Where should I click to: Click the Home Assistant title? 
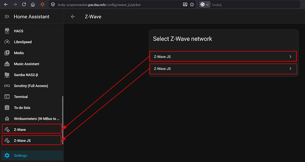point(31,17)
